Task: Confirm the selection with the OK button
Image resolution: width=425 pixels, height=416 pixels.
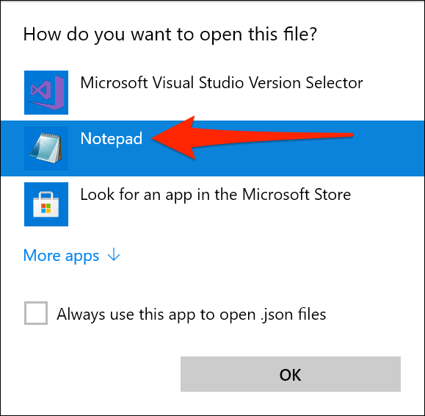Action: 291,374
